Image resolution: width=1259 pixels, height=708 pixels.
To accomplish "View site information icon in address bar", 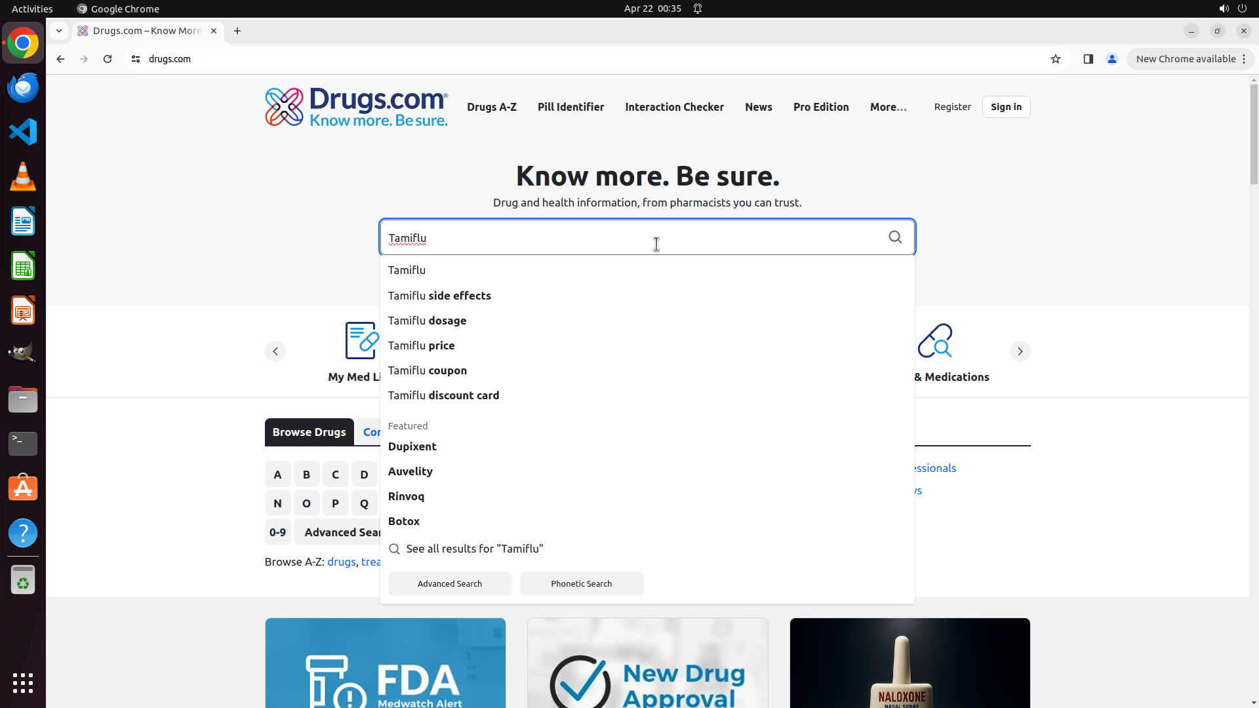I will [x=136, y=59].
